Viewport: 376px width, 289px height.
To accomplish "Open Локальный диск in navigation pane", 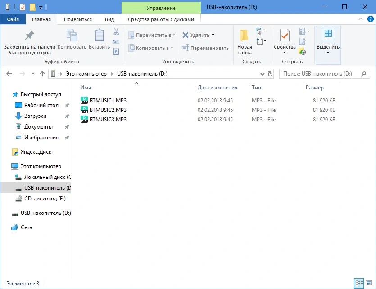I will coord(43,177).
